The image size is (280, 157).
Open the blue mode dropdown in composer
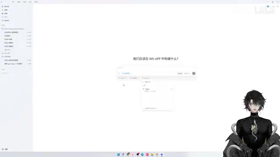(x=126, y=73)
